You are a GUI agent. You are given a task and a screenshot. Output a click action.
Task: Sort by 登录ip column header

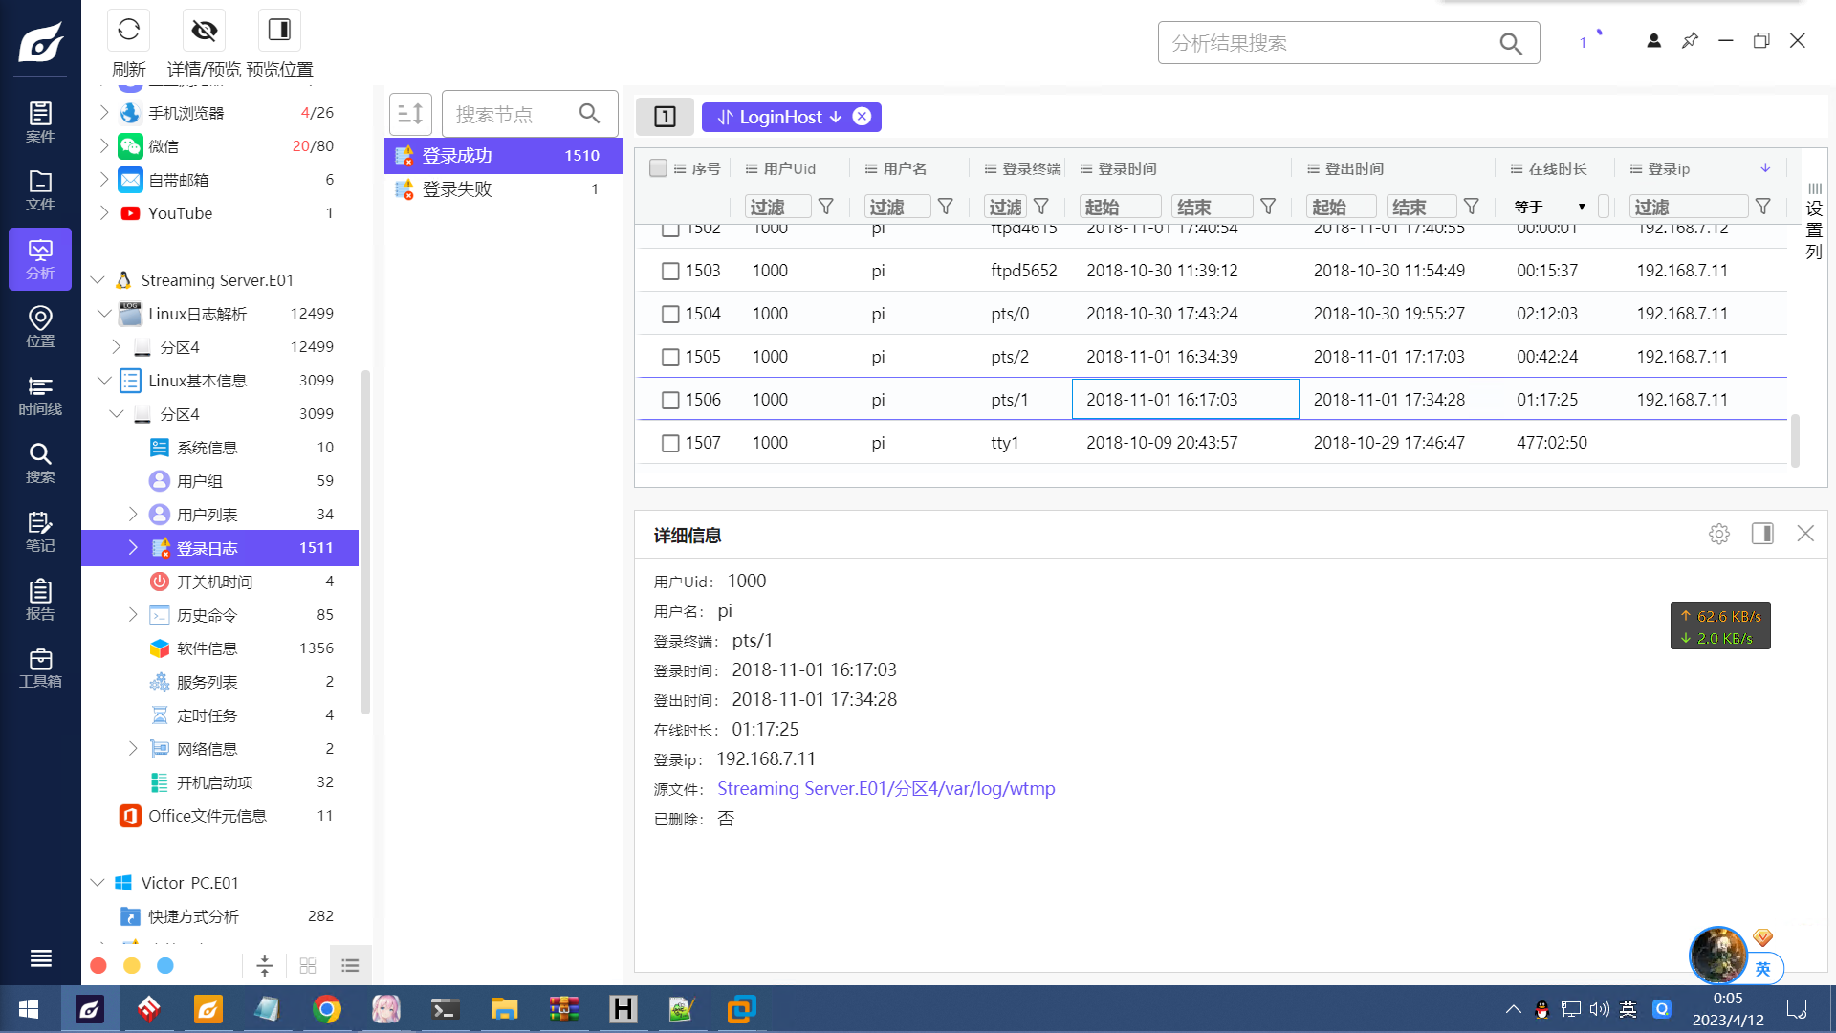(1669, 169)
